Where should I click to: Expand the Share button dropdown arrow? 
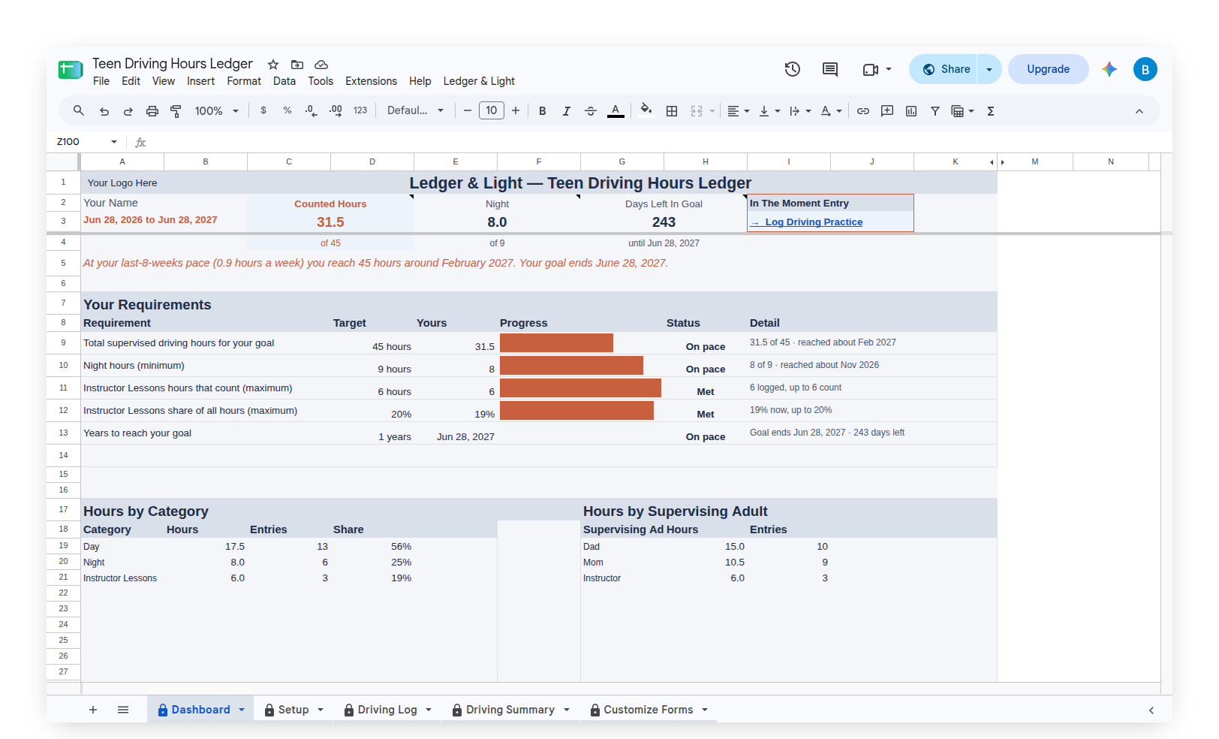click(x=989, y=69)
